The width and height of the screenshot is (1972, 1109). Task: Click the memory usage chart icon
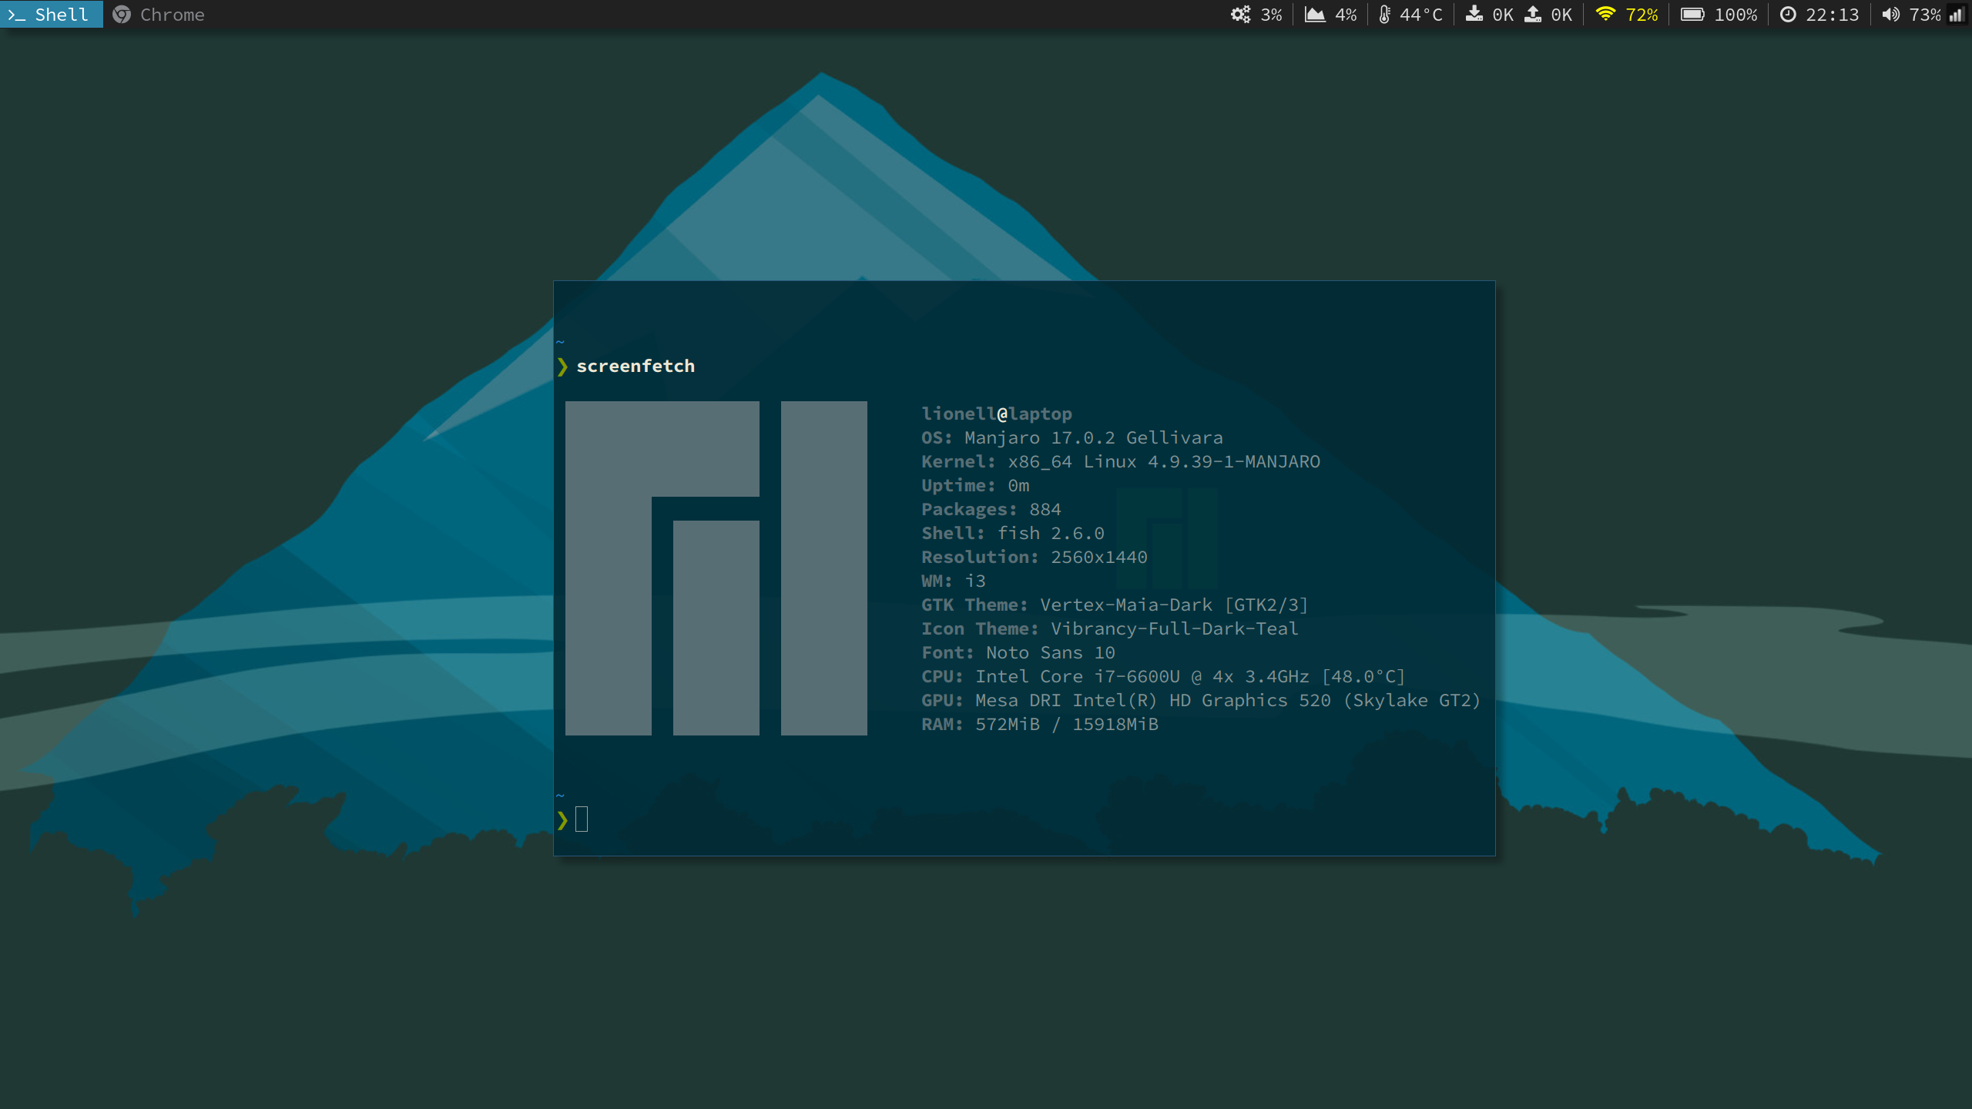click(1314, 15)
